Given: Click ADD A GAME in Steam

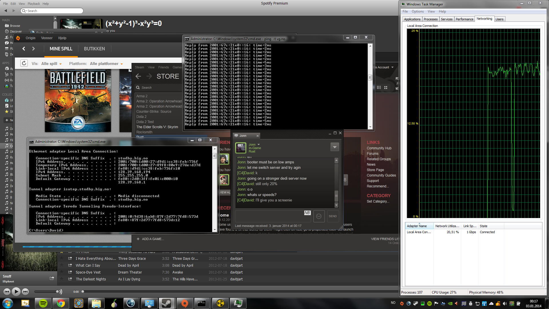Looking at the screenshot, I should coord(150,239).
